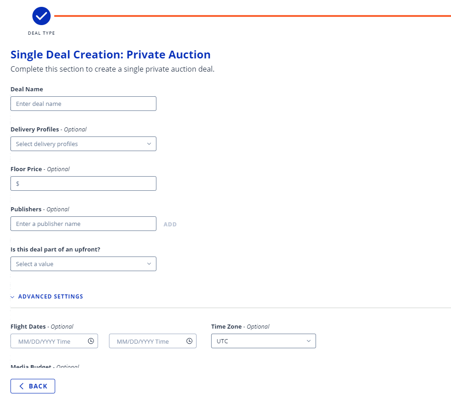Click the Time Zone dropdown arrow
The image size is (451, 398).
(309, 341)
